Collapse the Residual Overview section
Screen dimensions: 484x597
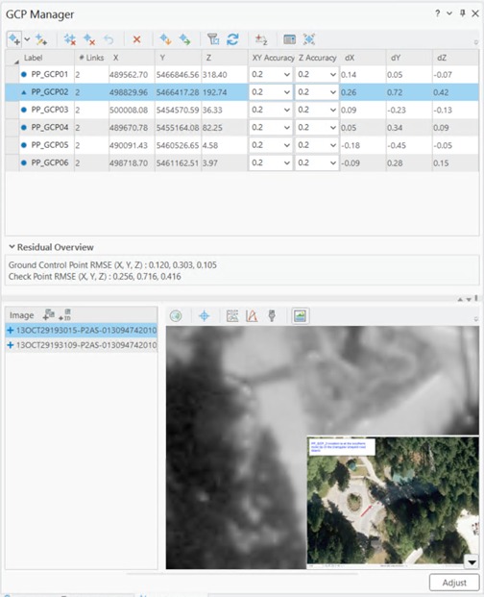pos(12,247)
